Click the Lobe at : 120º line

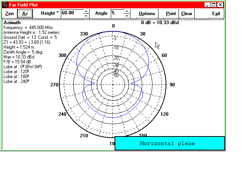pyautogui.click(x=16, y=72)
